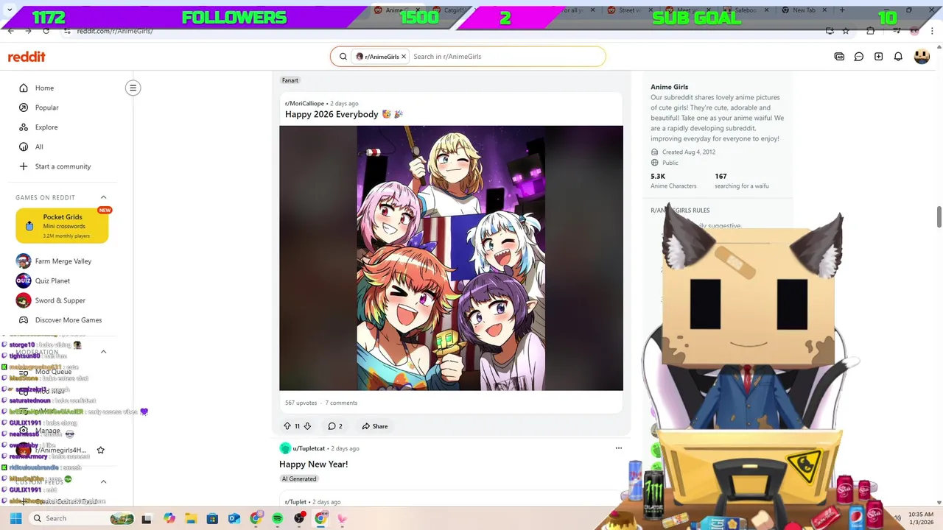This screenshot has height=530, width=943.
Task: Open comments on the Happy 2026 post
Action: (335, 426)
